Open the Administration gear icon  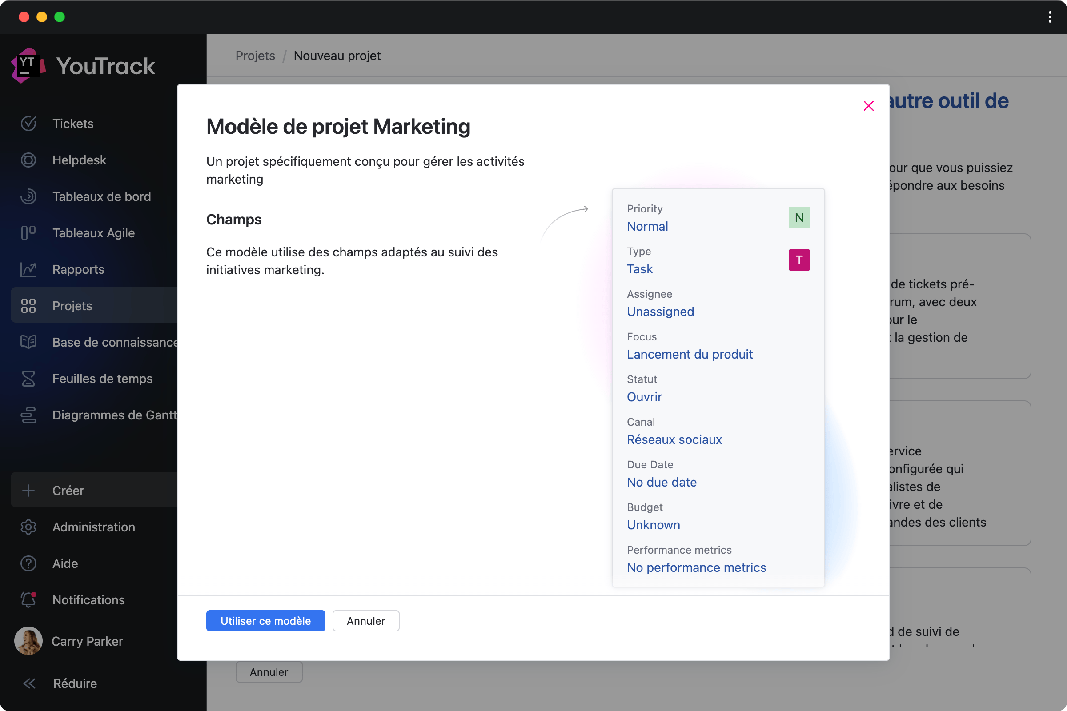click(x=28, y=527)
